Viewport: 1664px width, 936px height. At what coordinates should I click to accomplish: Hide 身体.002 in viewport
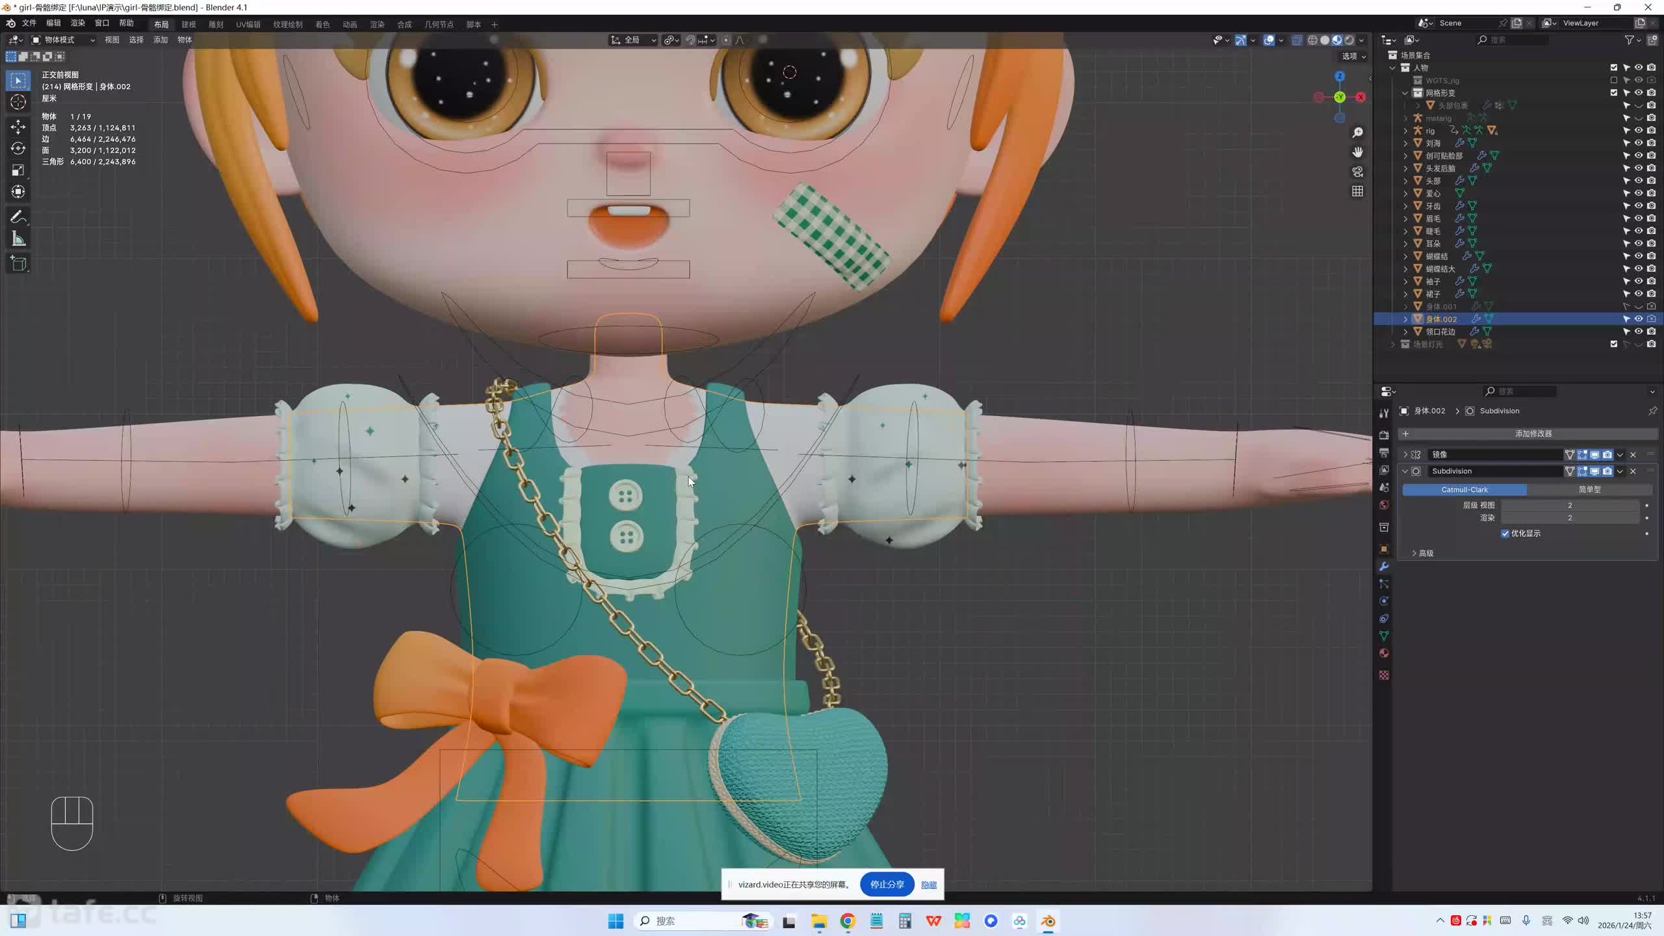pyautogui.click(x=1639, y=319)
